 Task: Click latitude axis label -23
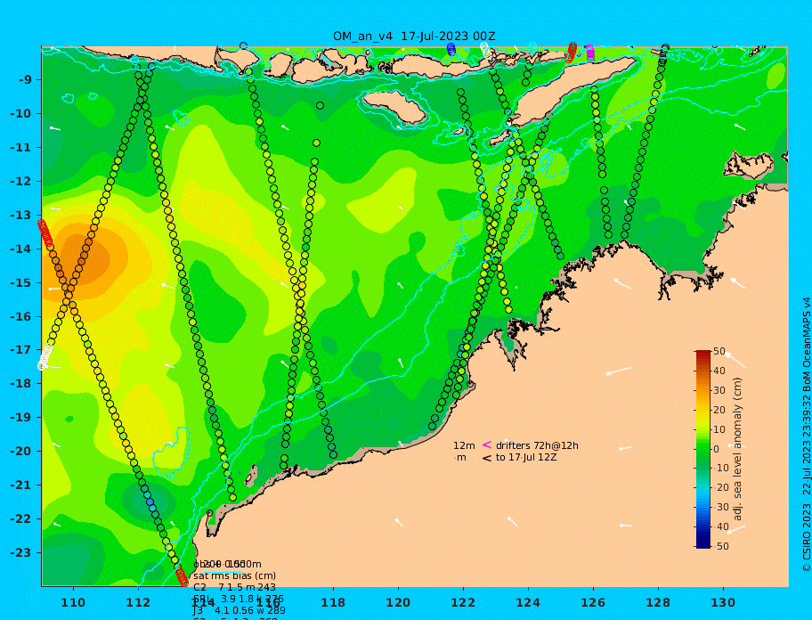click(20, 552)
